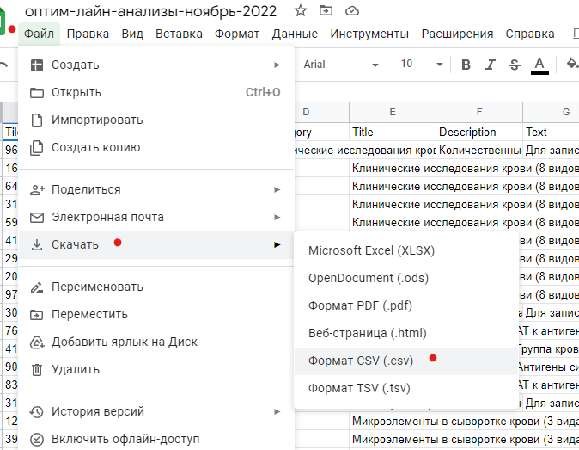
Task: Click the Переместить folder-arrow icon
Action: (x=37, y=315)
